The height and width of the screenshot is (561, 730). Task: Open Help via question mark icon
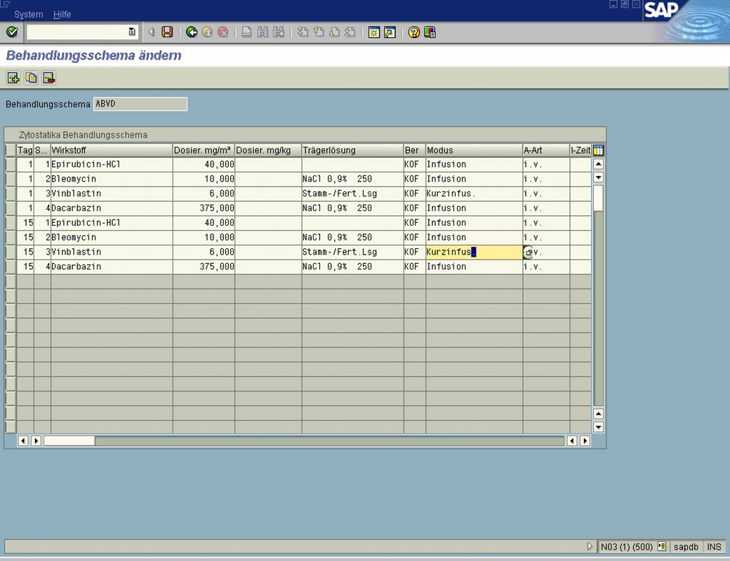[x=414, y=32]
